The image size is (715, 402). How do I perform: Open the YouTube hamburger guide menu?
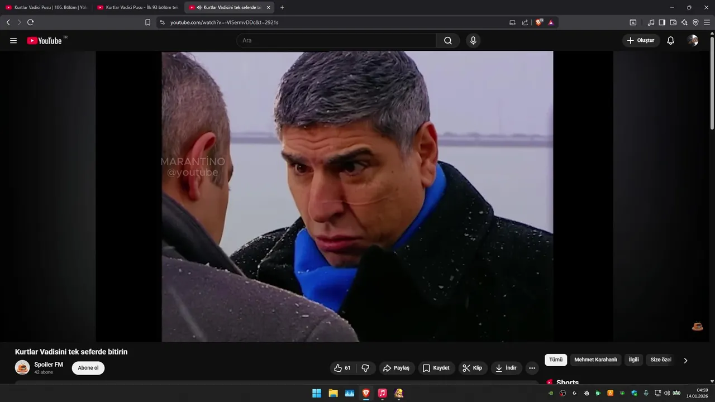(13, 40)
